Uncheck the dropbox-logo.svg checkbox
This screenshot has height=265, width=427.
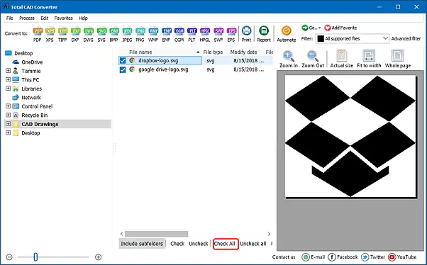(123, 61)
